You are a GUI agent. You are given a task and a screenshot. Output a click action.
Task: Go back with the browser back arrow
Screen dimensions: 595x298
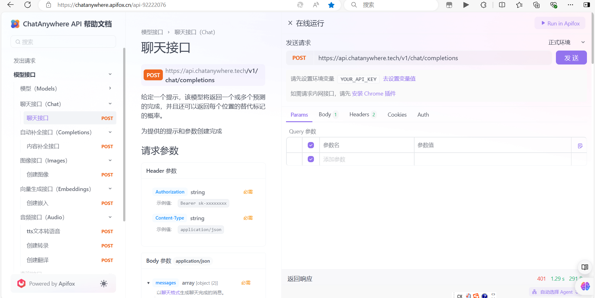[11, 5]
